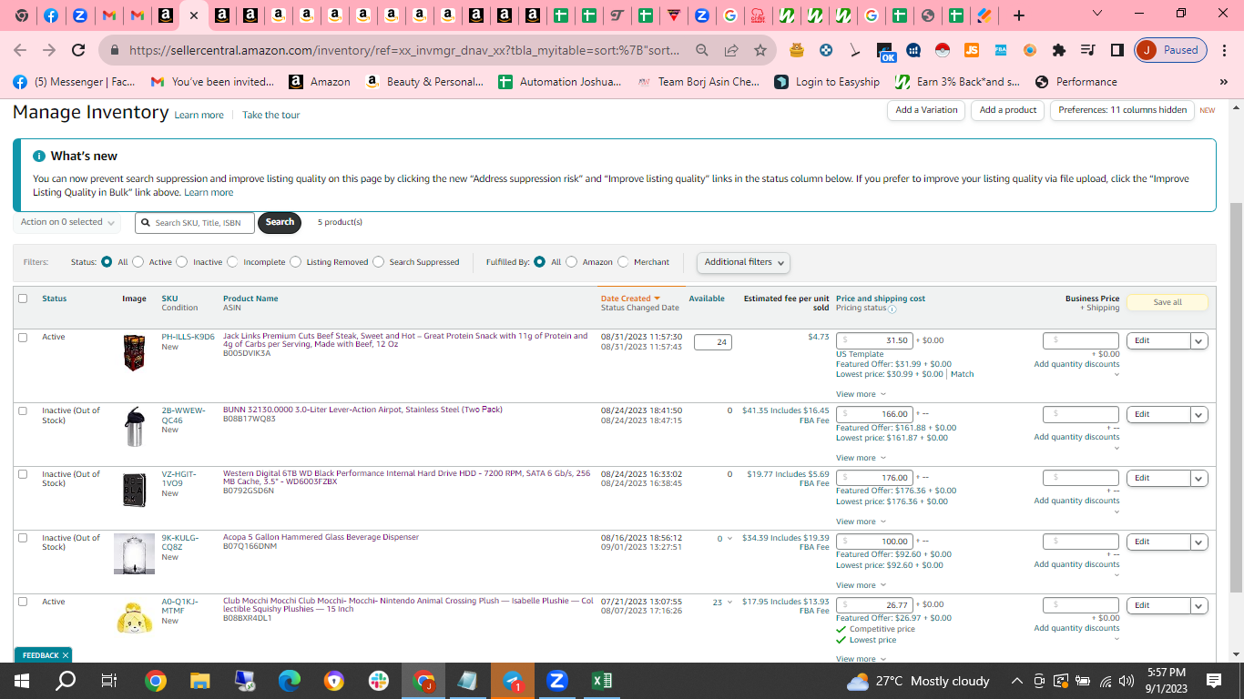Click the Search button beside the SKU field
The width and height of the screenshot is (1244, 699).
(x=280, y=222)
